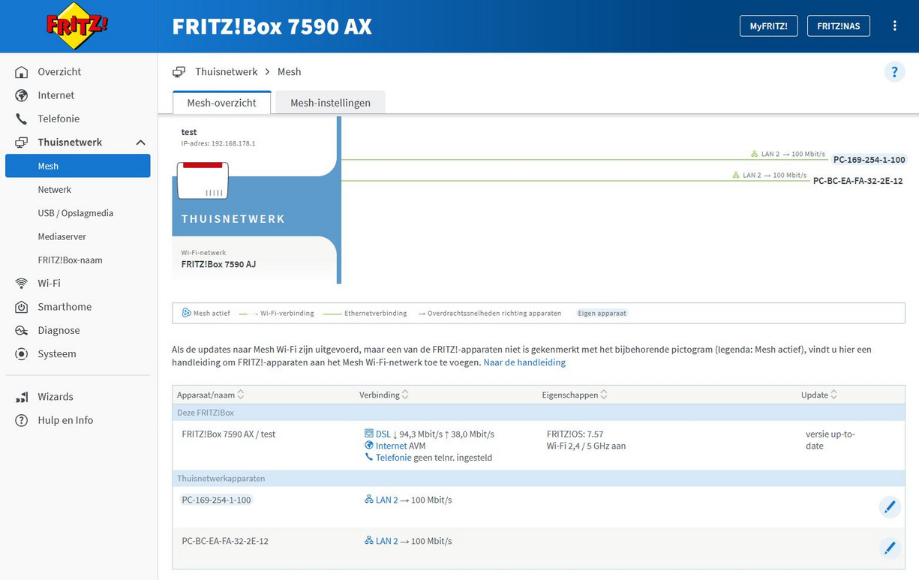
Task: Click the Overzicht home icon
Action: [22, 72]
